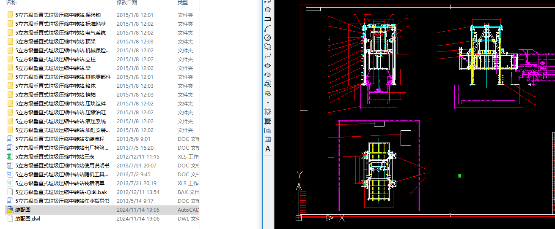Select the 电气系统 folder

[60, 33]
